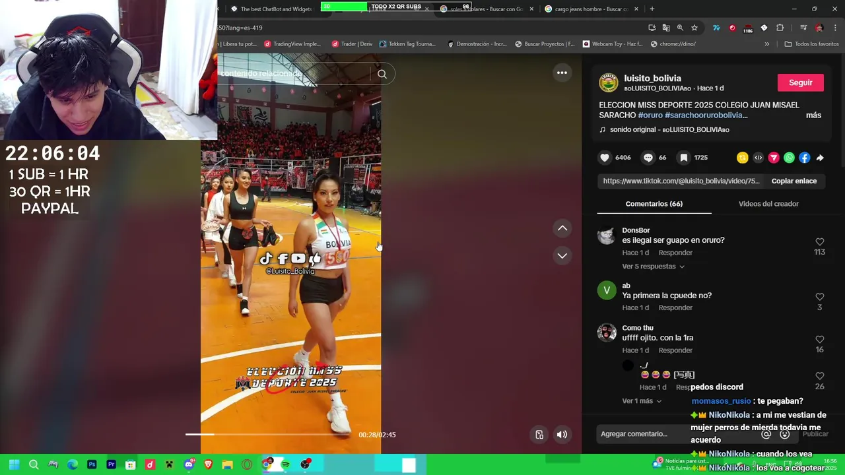The image size is (845, 475).
Task: Like the video with the heart icon
Action: click(x=605, y=158)
